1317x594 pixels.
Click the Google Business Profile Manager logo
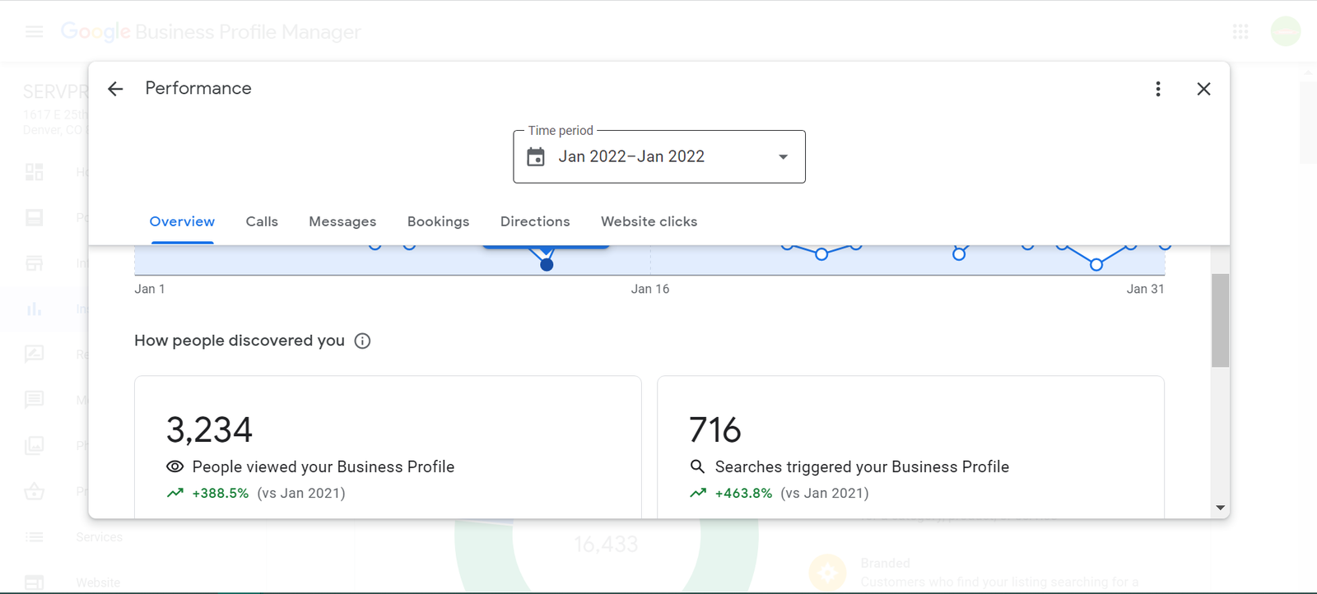[211, 31]
